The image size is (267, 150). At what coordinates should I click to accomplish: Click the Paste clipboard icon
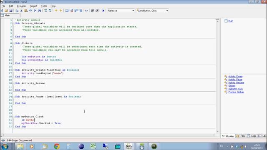26,11
